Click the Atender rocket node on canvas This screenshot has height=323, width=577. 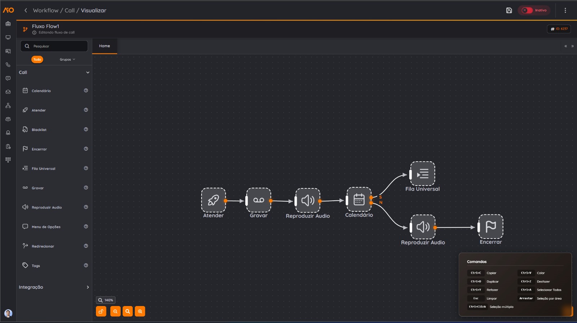click(x=213, y=200)
